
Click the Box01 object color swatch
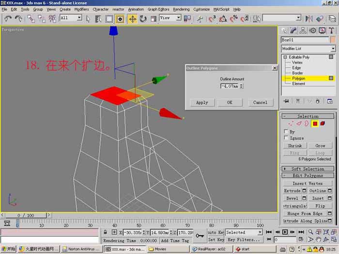coord(333,40)
